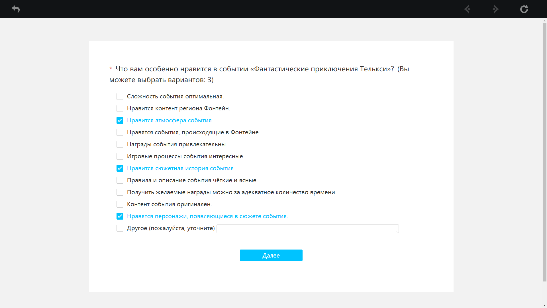547x308 pixels.
Task: Click label "Нравятся события, происходящие в Фонтейне."
Action: click(193, 132)
